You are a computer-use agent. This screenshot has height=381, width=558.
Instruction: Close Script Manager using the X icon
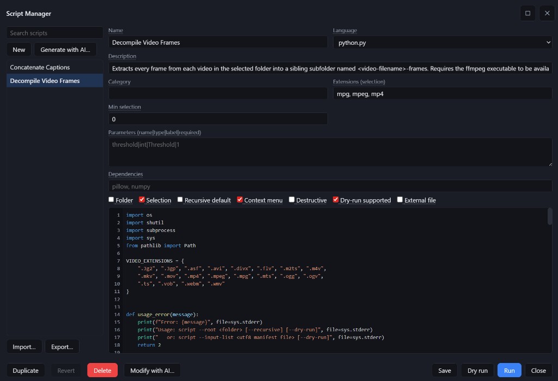tap(547, 13)
